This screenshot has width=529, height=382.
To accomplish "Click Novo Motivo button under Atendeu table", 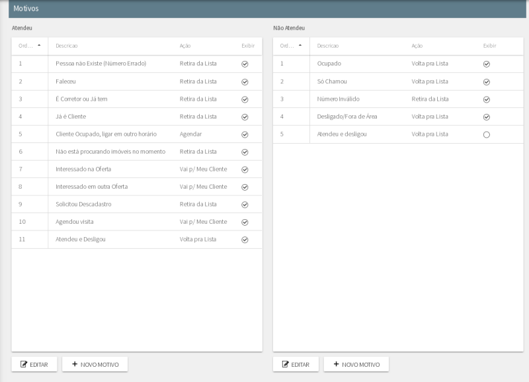I will 95,364.
